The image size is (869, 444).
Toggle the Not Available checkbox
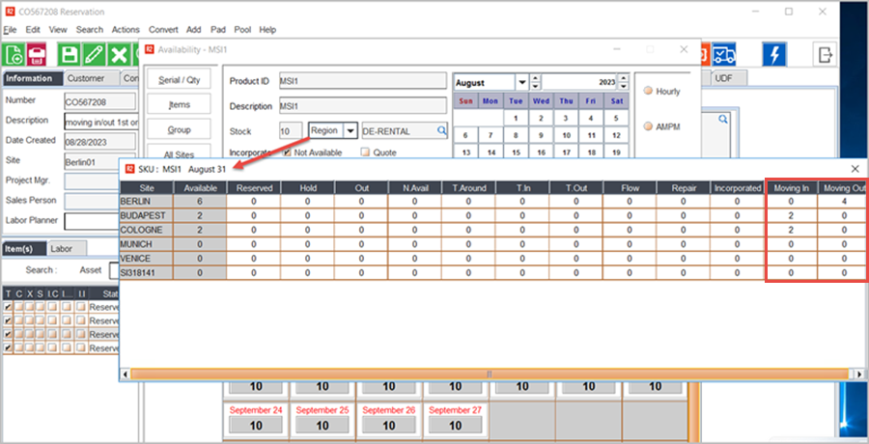[x=287, y=152]
